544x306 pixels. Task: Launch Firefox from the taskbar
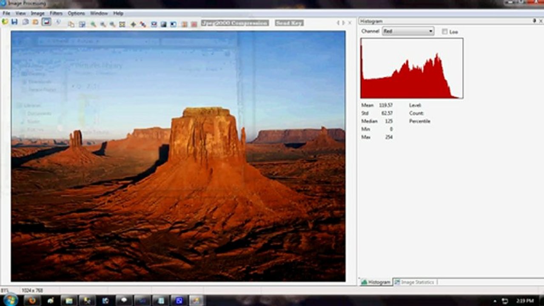[32, 300]
